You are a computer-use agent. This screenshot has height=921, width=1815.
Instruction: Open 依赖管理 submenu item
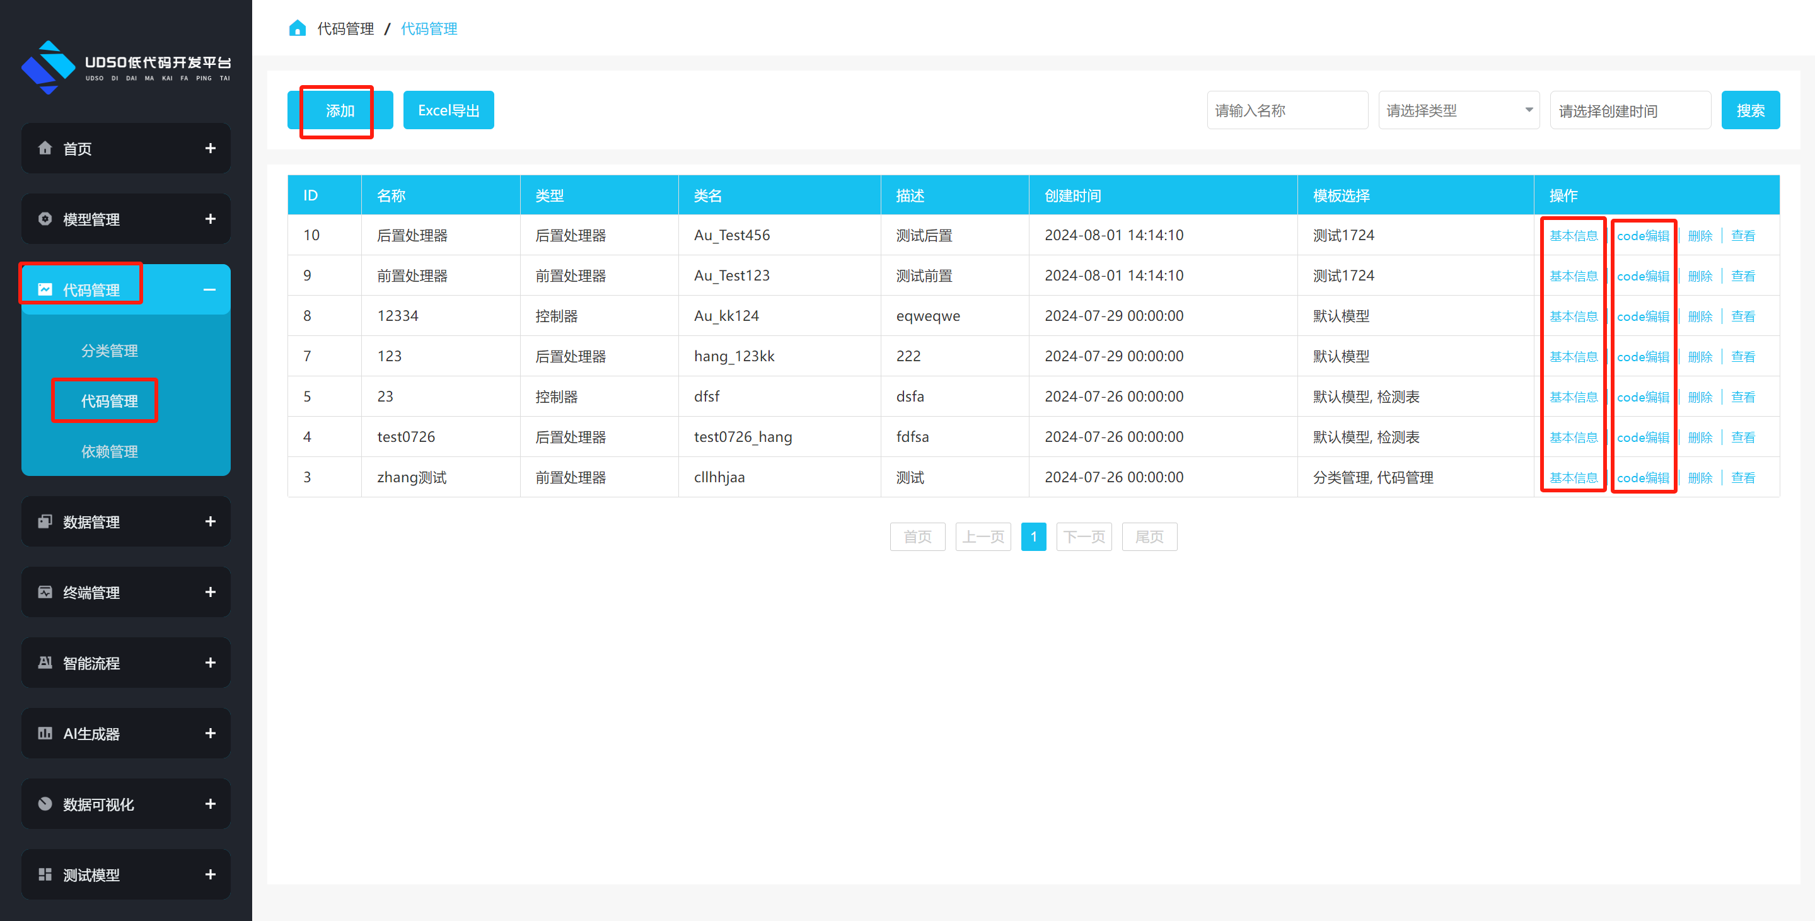point(109,451)
